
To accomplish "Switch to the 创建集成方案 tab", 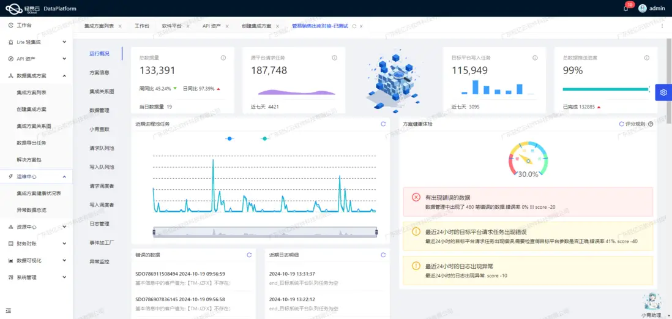I will pyautogui.click(x=256, y=26).
